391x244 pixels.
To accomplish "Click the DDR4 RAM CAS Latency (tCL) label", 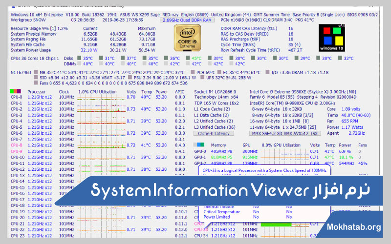I will 249,29.
